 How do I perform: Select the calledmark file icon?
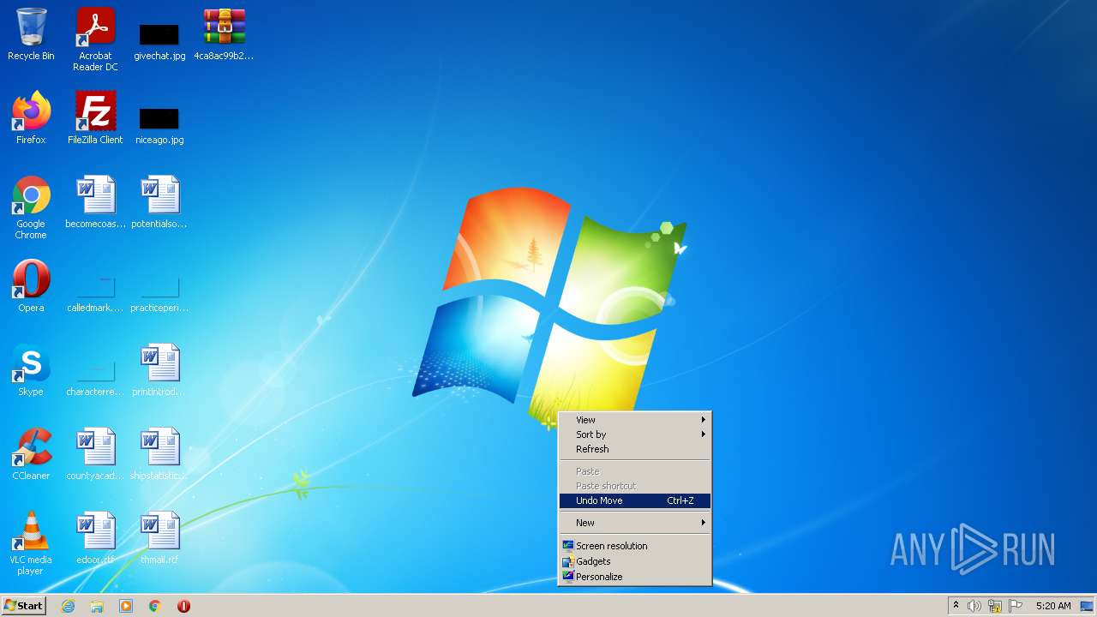pos(95,294)
